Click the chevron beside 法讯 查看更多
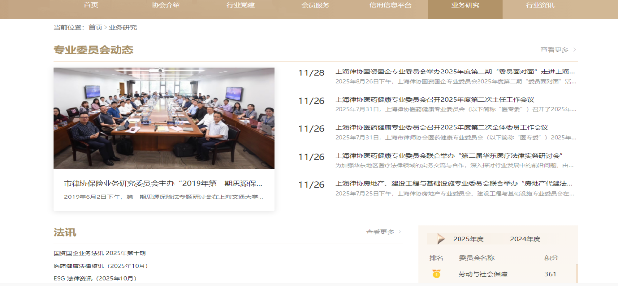The height and width of the screenshot is (286, 618). tap(400, 232)
